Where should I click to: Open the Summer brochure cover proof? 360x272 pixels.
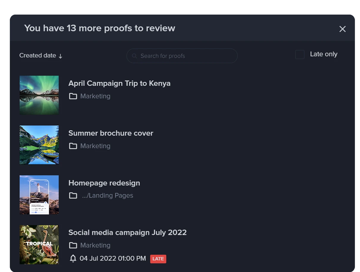pos(111,133)
